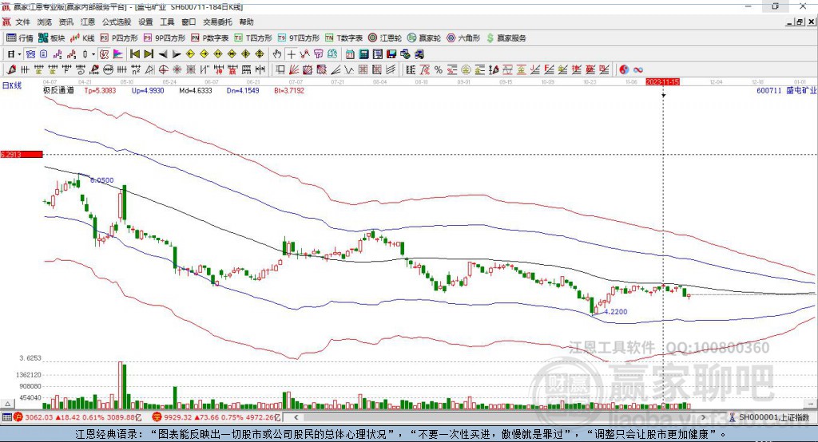Open the 9P四方形 tool
The height and width of the screenshot is (442, 818).
point(165,38)
